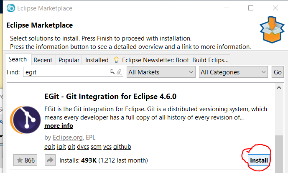Click the github tag link
288x173 pixels.
click(122, 147)
